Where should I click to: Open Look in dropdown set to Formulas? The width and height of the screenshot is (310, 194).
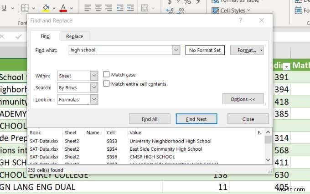click(x=77, y=100)
